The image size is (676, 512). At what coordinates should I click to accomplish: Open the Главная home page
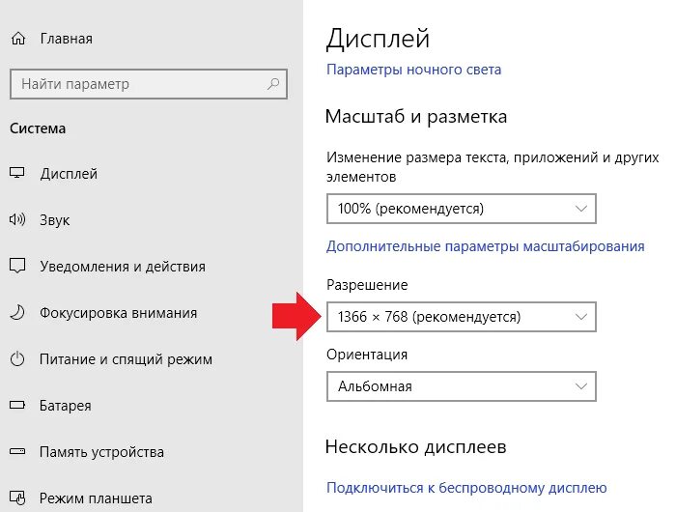(66, 39)
